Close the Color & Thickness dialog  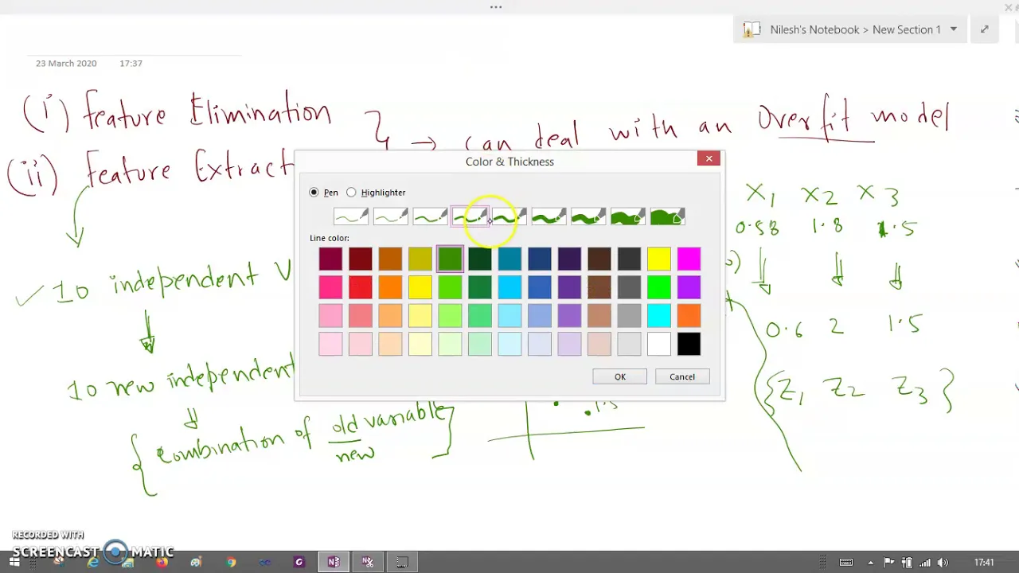coord(709,158)
